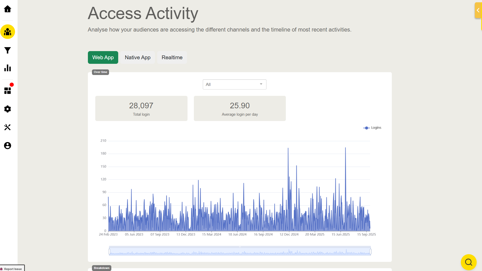Image resolution: width=482 pixels, height=271 pixels.
Task: Click the 90 y-axis value
Action: [104, 192]
